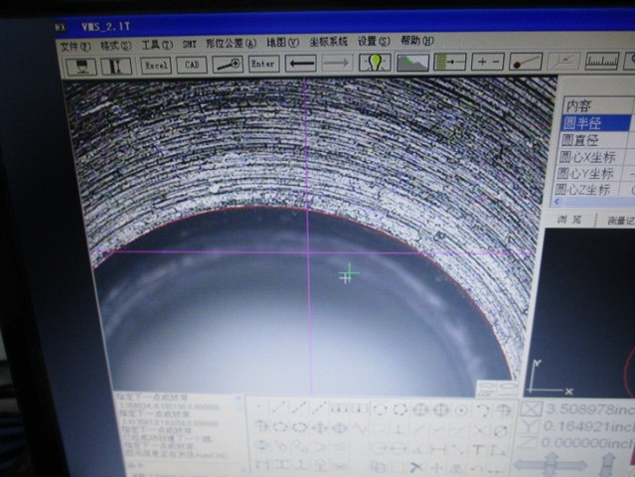Click the grey image edge-profile toolbar icon
The width and height of the screenshot is (635, 477).
[412, 63]
